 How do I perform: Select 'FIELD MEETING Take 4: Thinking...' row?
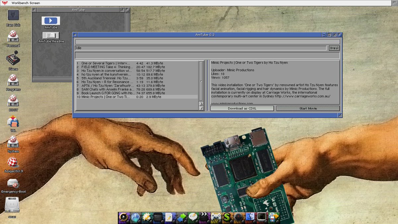137,67
